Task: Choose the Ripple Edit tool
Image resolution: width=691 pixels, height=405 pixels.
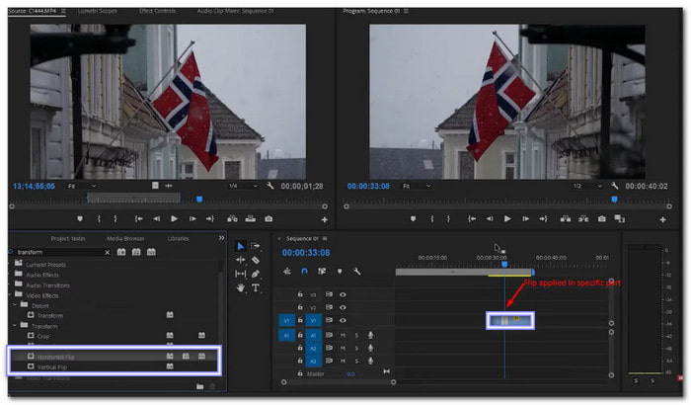Action: 241,260
